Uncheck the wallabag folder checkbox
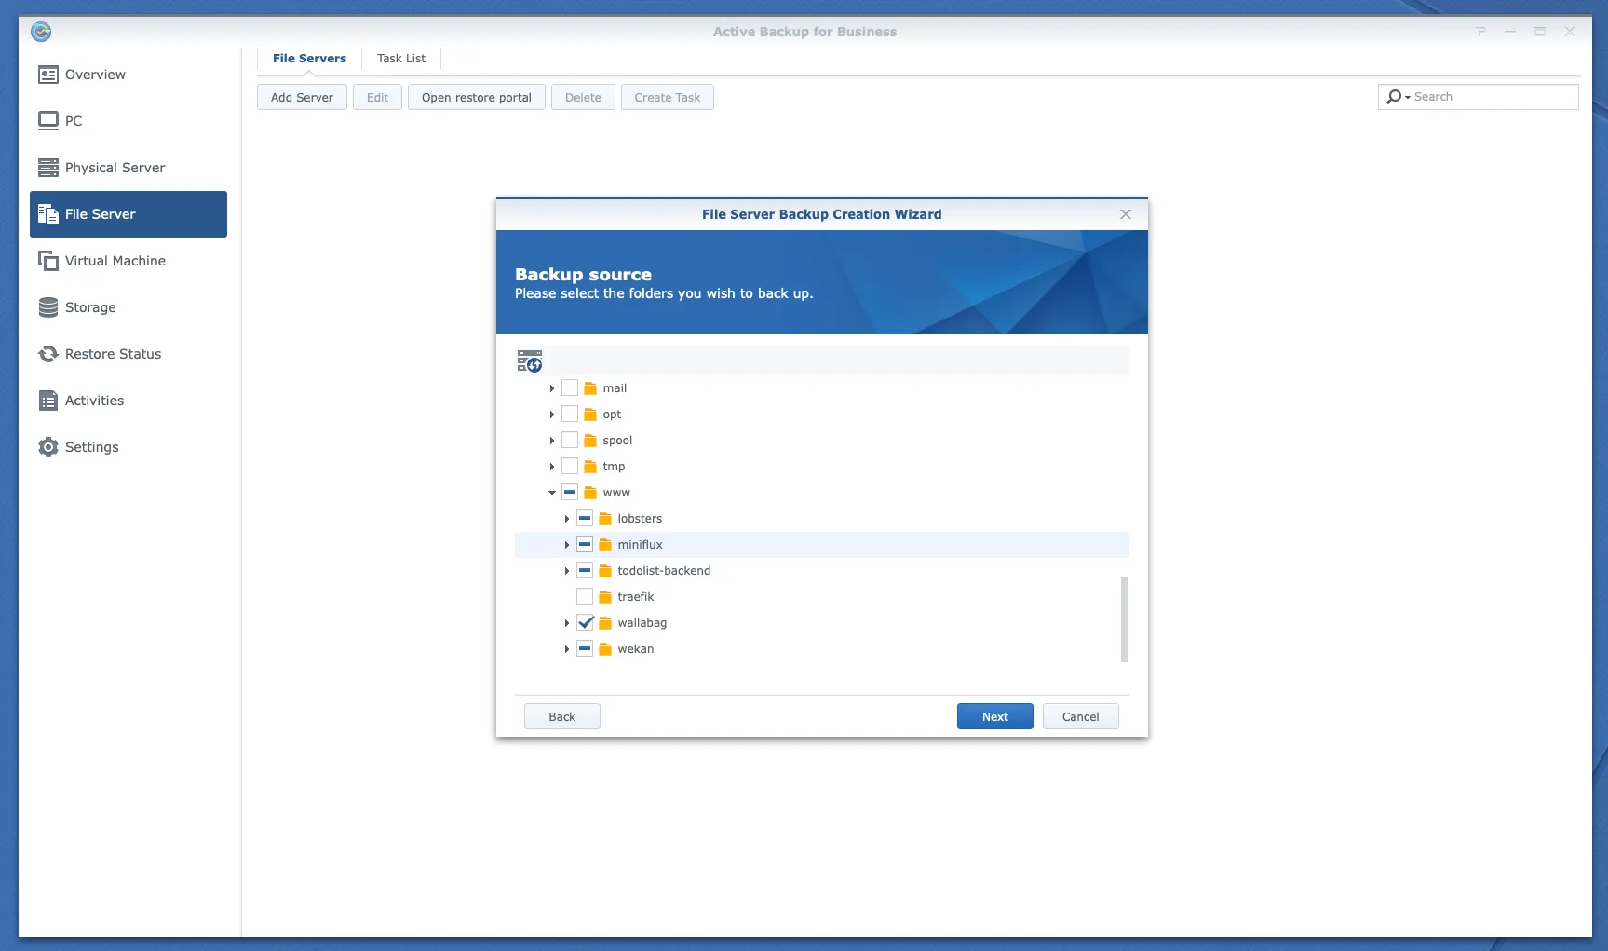The width and height of the screenshot is (1608, 951). (585, 623)
